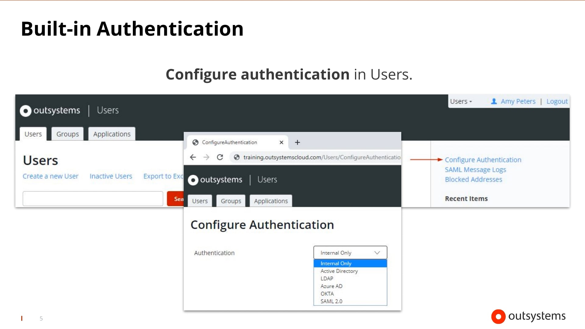585x329 pixels.
Task: Click the browser forward arrow
Action: pos(207,157)
